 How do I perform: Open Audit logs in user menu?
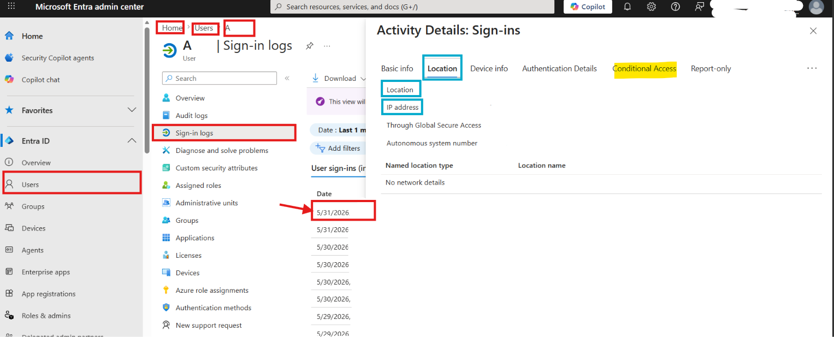pos(191,116)
